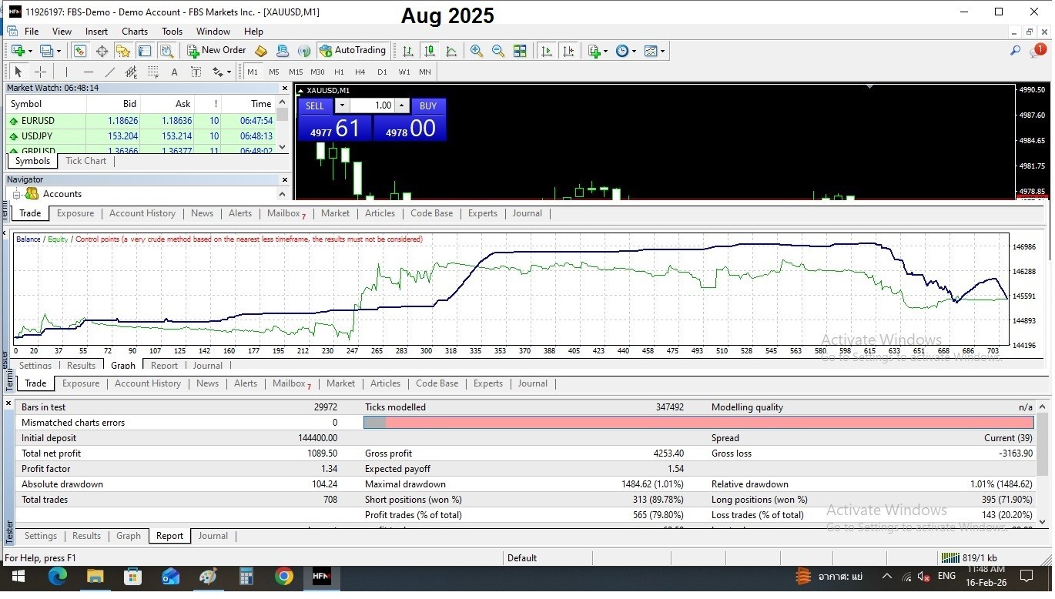Open the Periods clock dropdown

(x=626, y=51)
